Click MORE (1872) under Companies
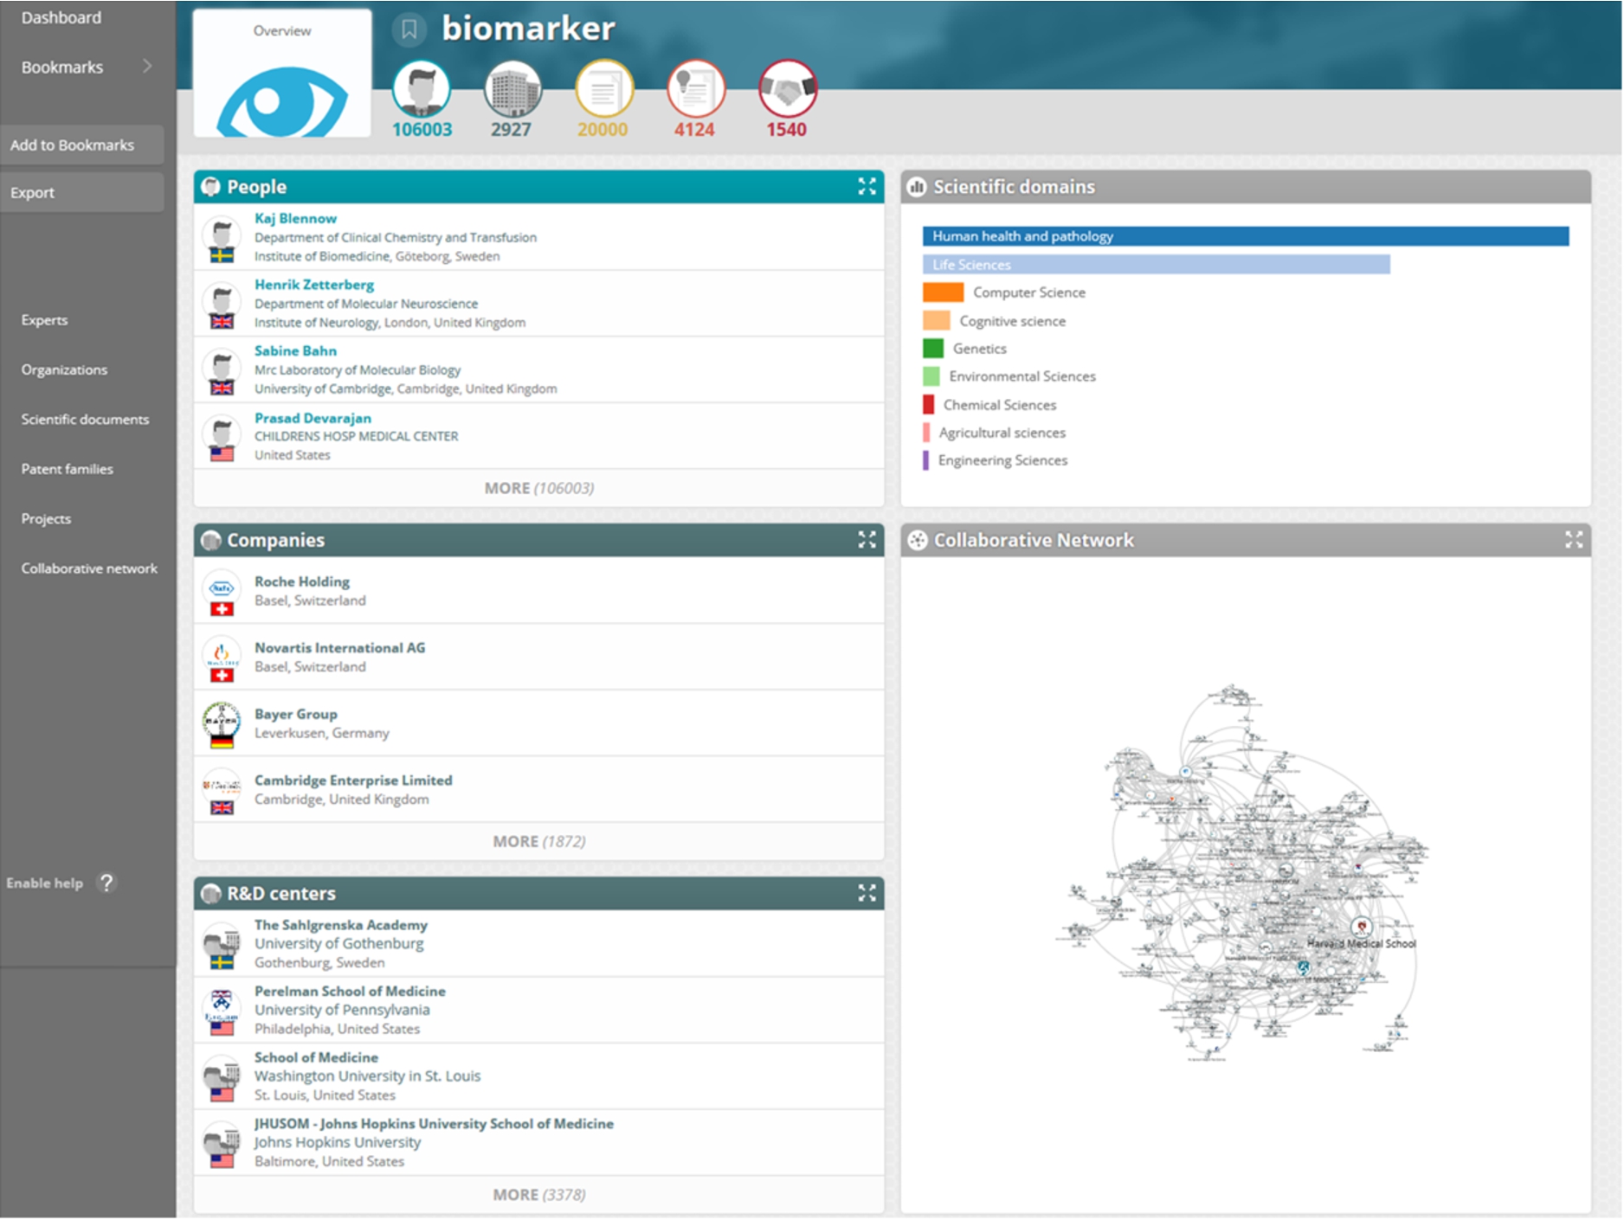1624x1220 pixels. pyautogui.click(x=538, y=841)
